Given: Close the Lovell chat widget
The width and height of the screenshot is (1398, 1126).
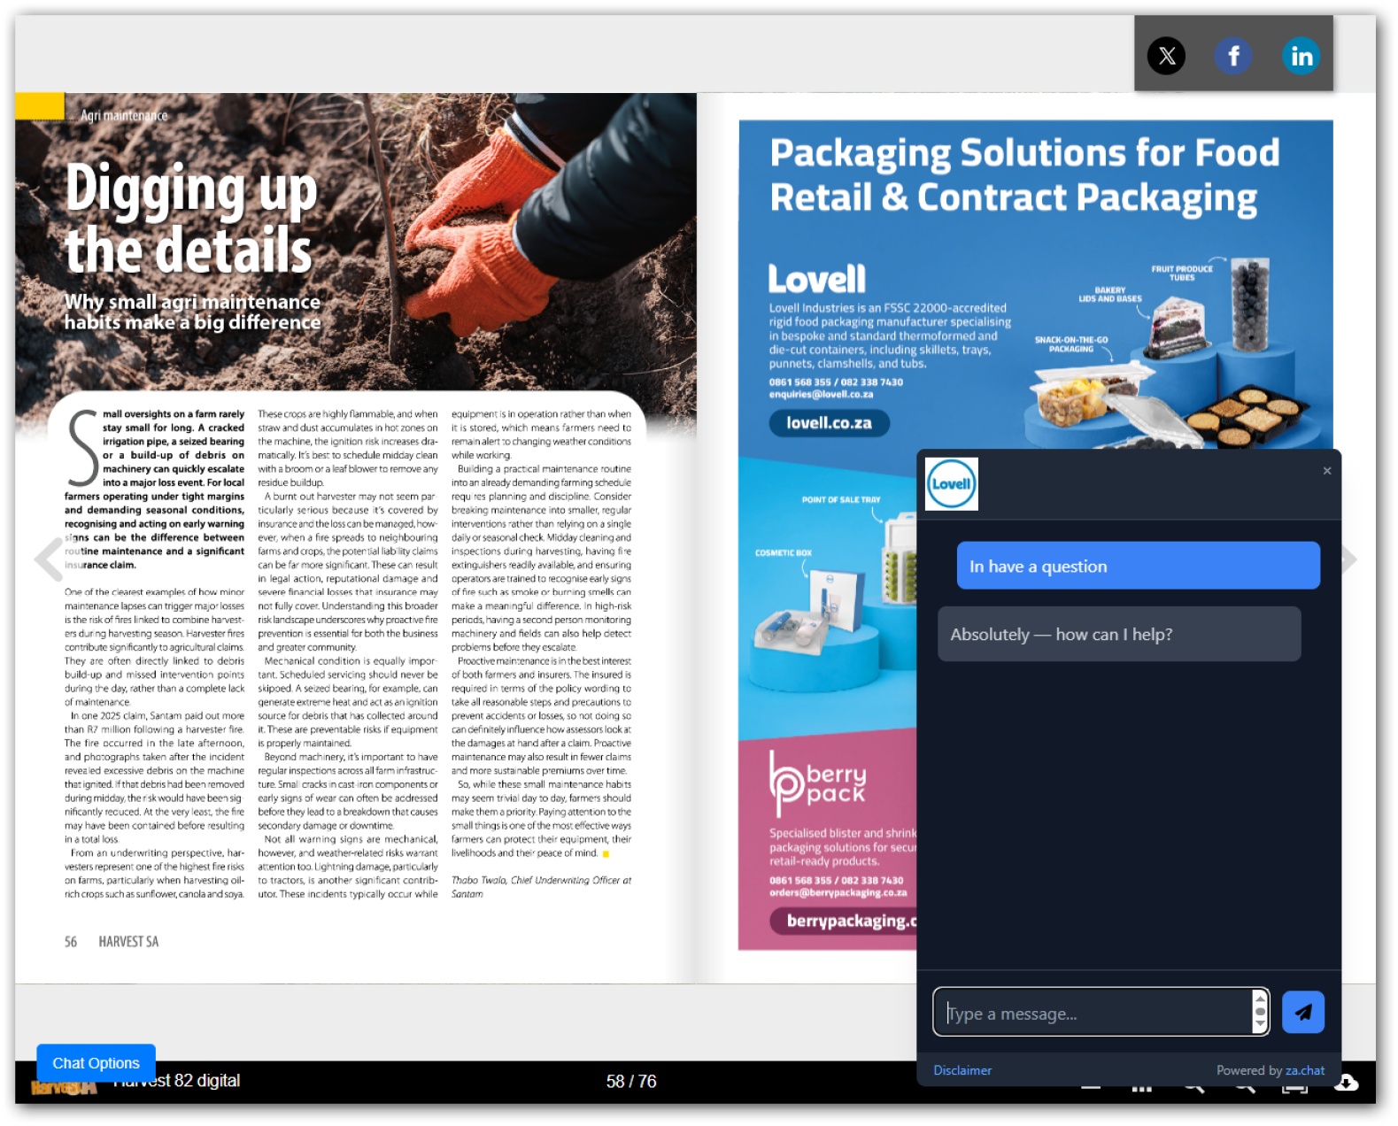Looking at the screenshot, I should (1326, 471).
